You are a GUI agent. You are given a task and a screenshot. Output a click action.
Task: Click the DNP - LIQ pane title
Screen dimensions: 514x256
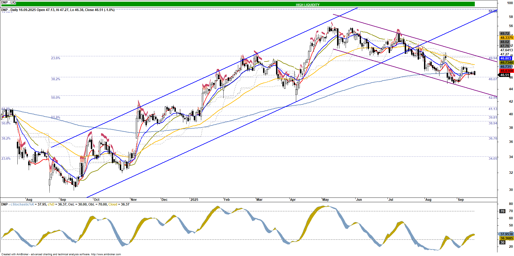(x=9, y=2)
